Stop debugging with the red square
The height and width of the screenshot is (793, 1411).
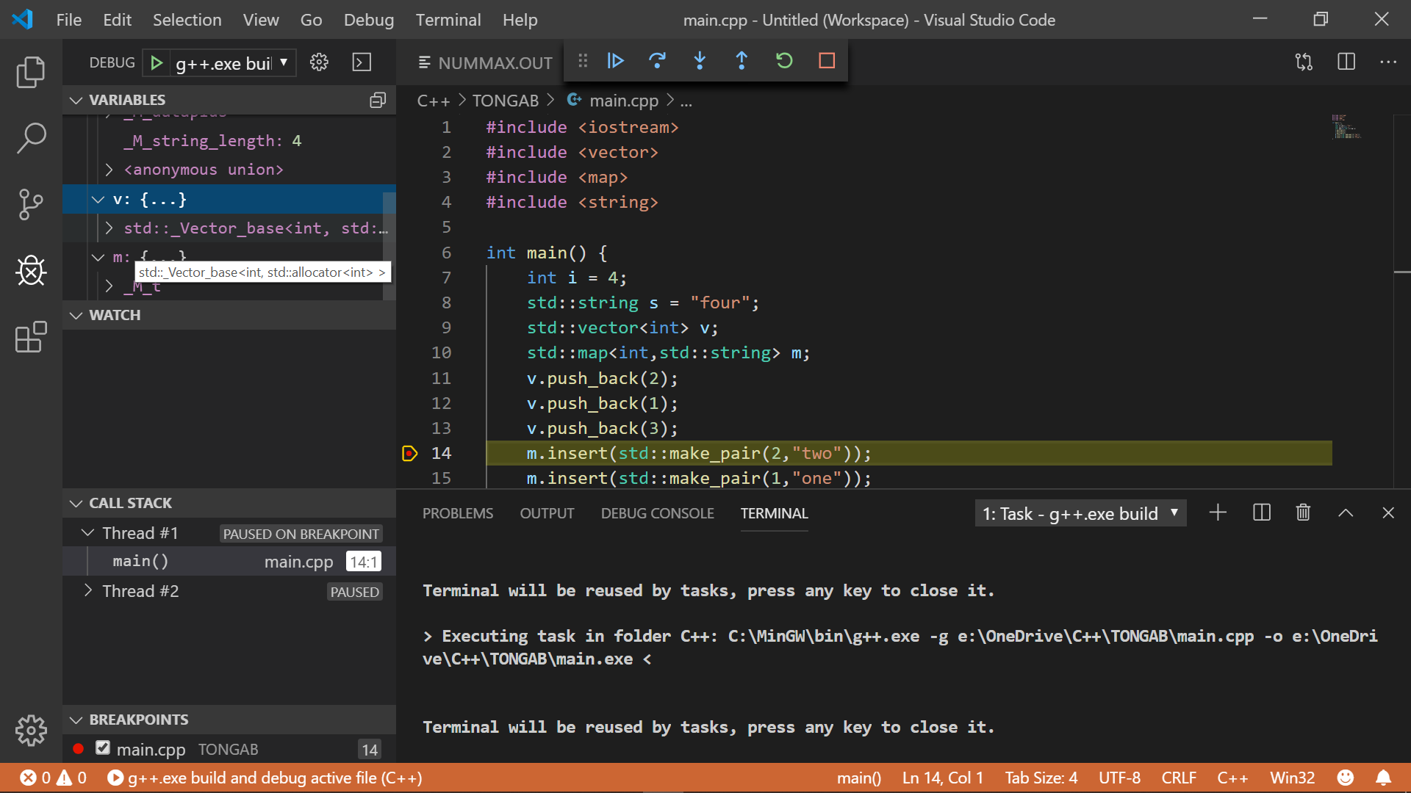(x=827, y=61)
